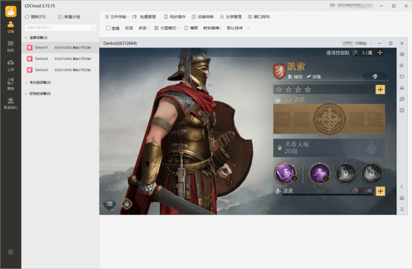Tap the 獲得技能點 label
412x269 pixels.
(338, 53)
